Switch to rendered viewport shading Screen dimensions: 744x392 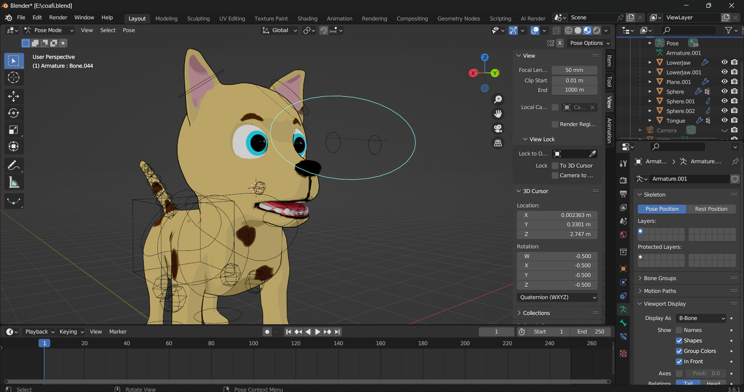click(x=597, y=30)
